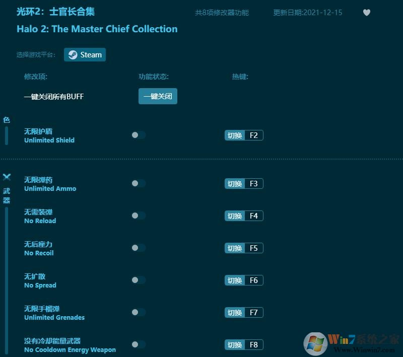403x357 pixels.
Task: Toggle the No Recoil switch
Action: (138, 248)
